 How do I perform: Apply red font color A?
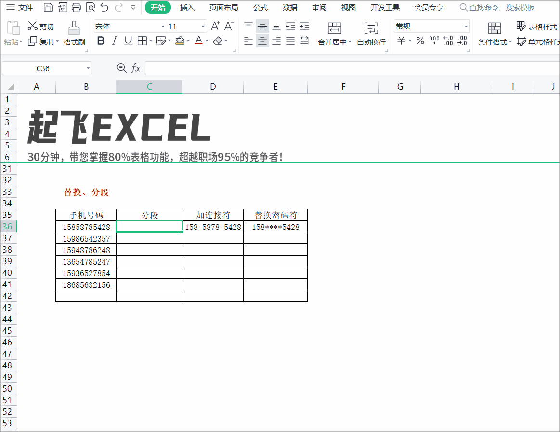199,41
